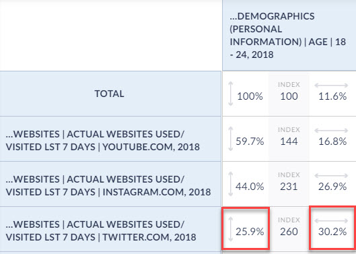The image size is (356, 254).
Task: Click the vertical arrow beside 44.0% Instagram value
Action: click(x=231, y=184)
